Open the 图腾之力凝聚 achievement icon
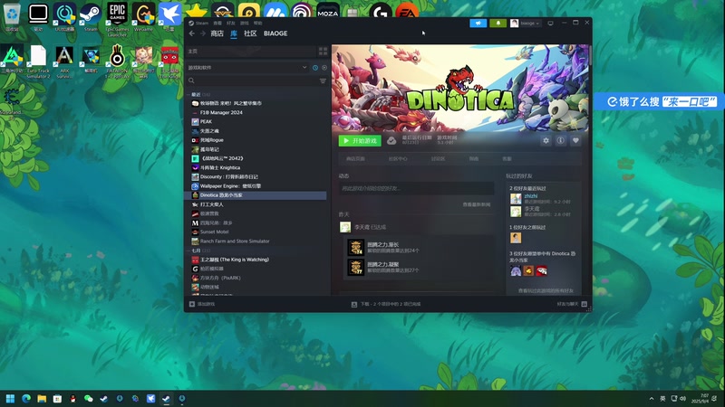 click(356, 268)
